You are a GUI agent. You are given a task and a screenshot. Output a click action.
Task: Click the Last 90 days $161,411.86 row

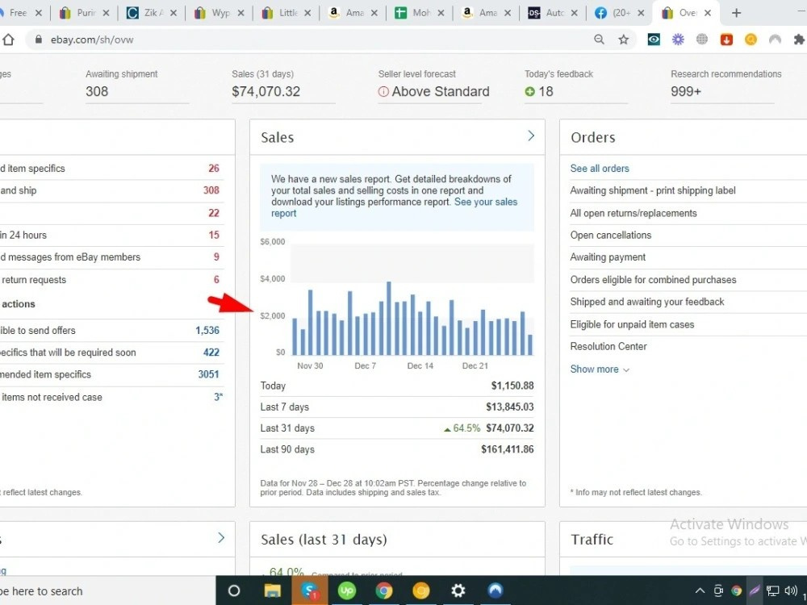(x=397, y=449)
